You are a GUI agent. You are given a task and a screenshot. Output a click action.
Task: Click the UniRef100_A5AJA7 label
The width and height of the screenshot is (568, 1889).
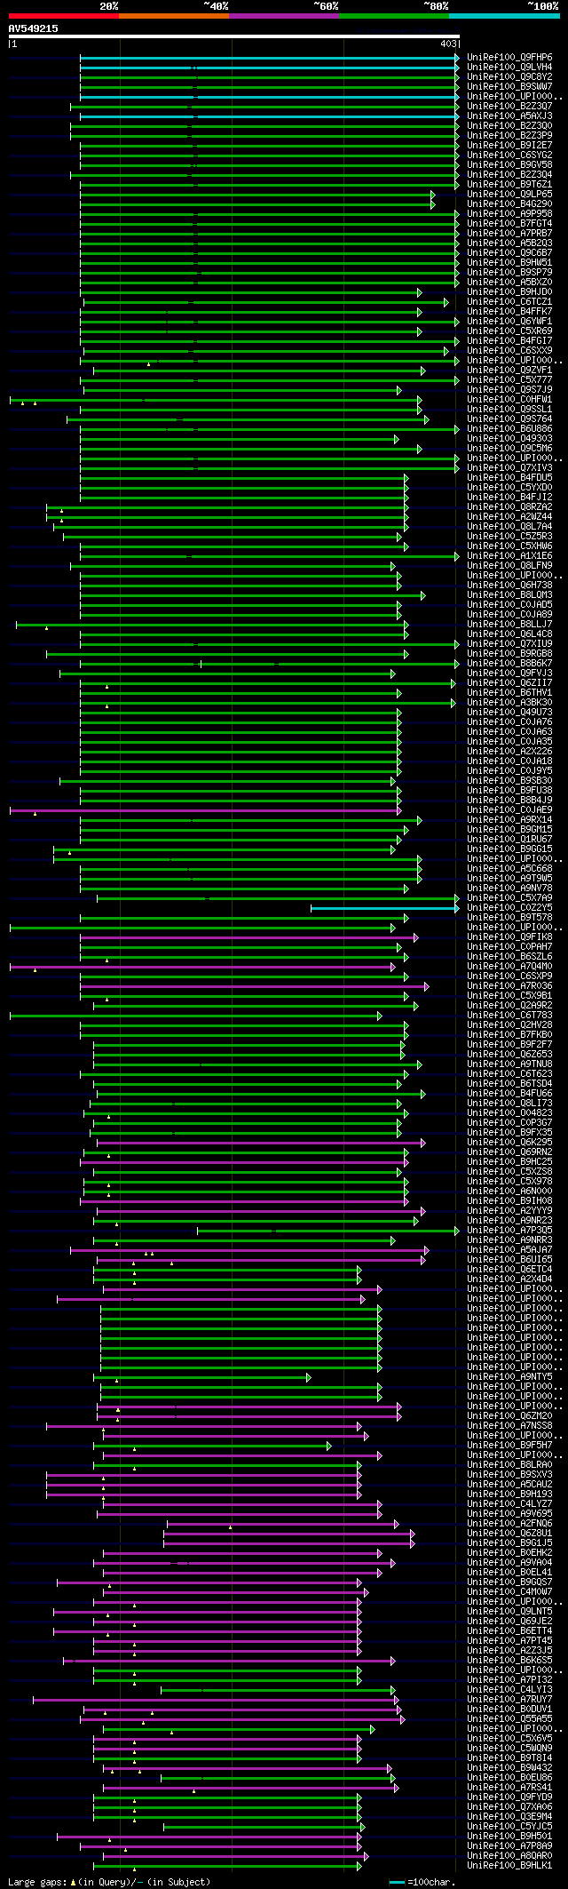[509, 1249]
